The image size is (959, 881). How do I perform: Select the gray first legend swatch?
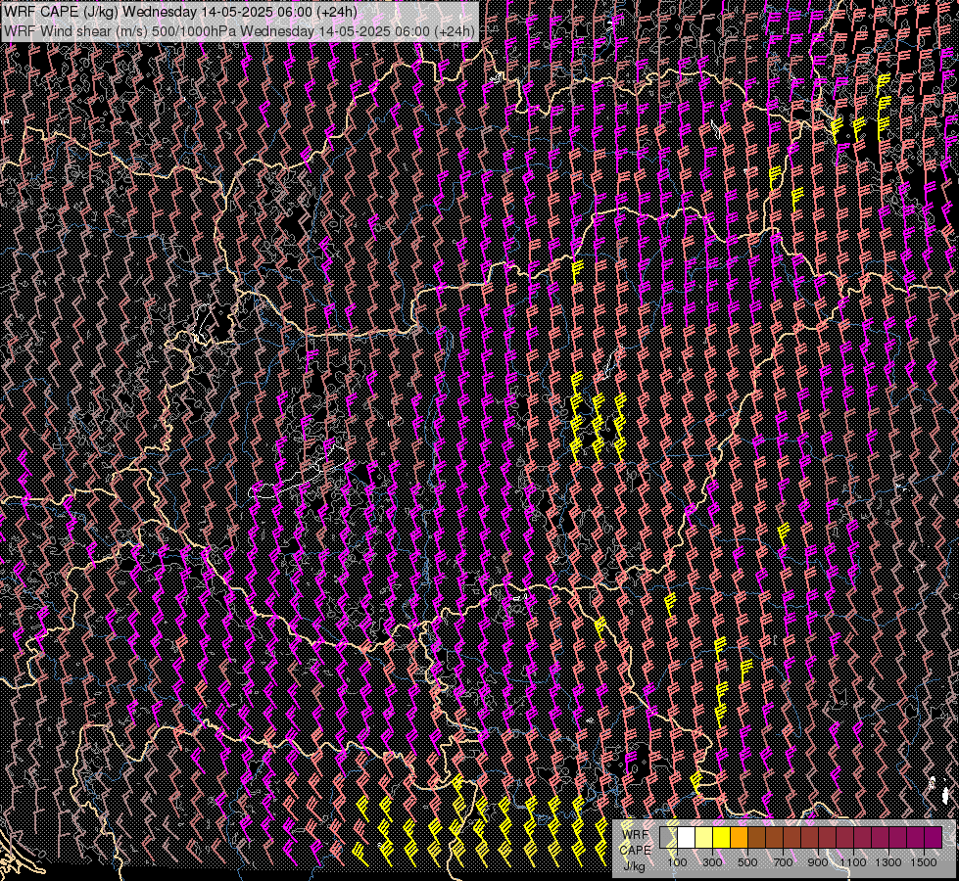668,837
